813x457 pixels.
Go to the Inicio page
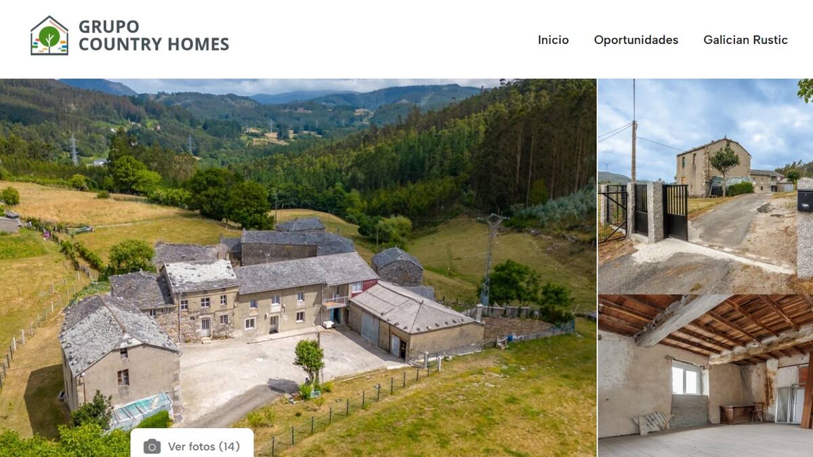[x=554, y=40]
